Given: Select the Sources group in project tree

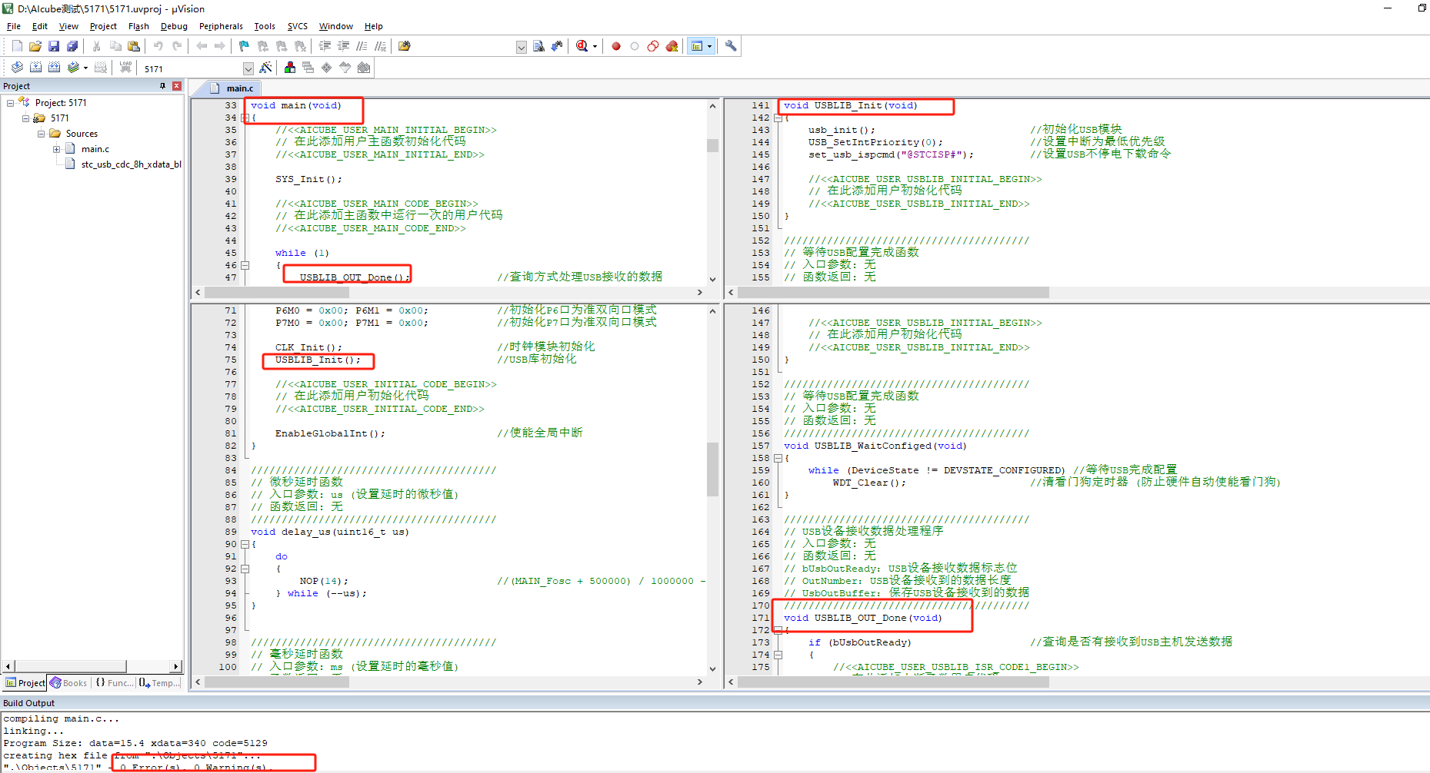Looking at the screenshot, I should [82, 134].
